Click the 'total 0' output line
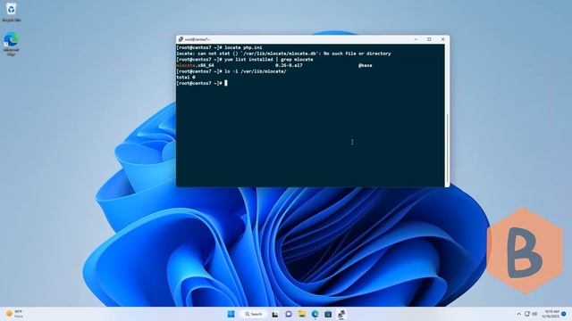Screen dimensions: 572x321 tap(186, 78)
